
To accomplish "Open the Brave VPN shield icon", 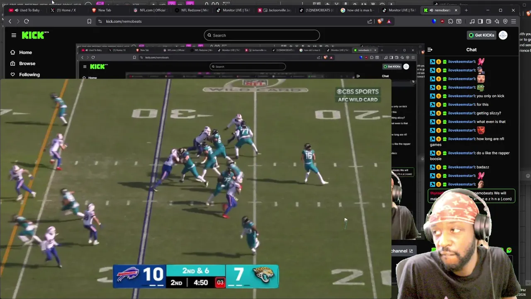I will [505, 21].
